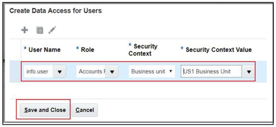Select the row via its left selector cell
This screenshot has width=276, height=127.
pos(15,71)
